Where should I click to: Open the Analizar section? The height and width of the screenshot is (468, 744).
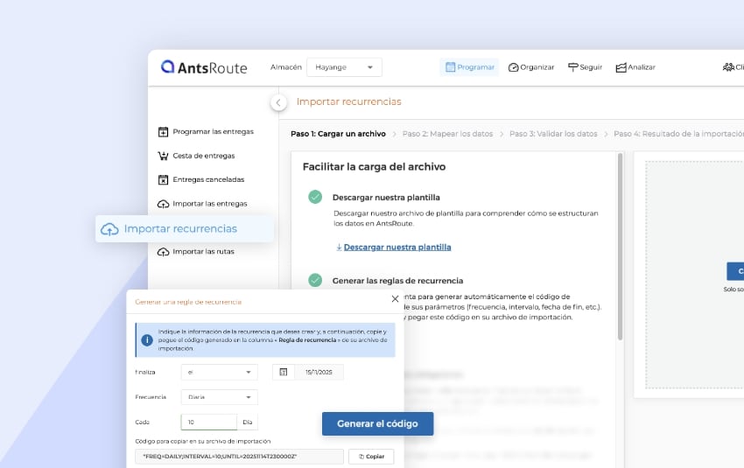pos(635,67)
